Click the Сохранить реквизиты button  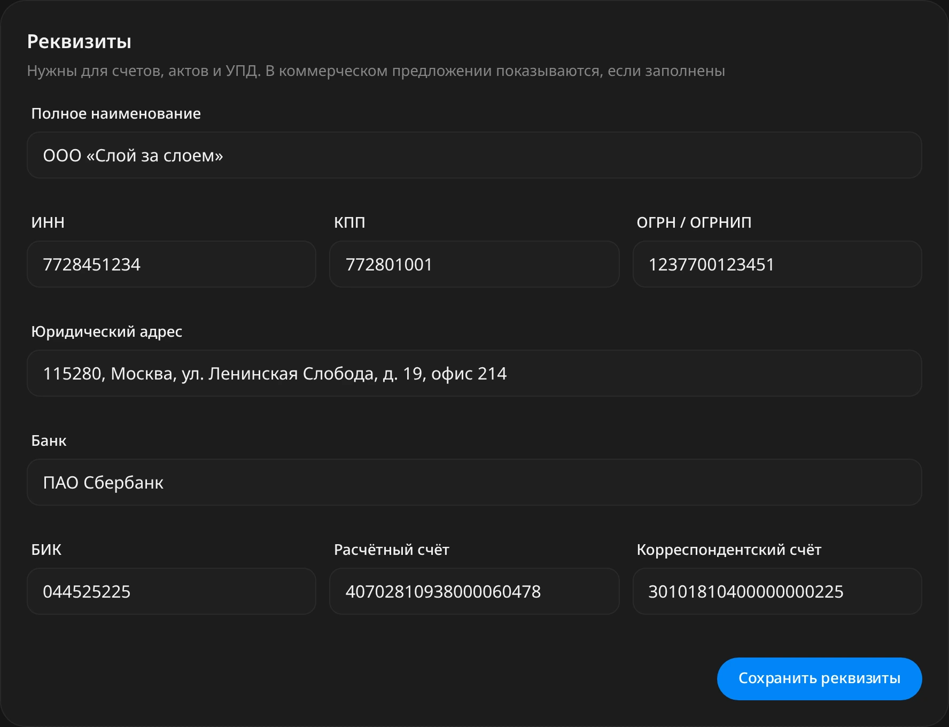[x=819, y=678]
